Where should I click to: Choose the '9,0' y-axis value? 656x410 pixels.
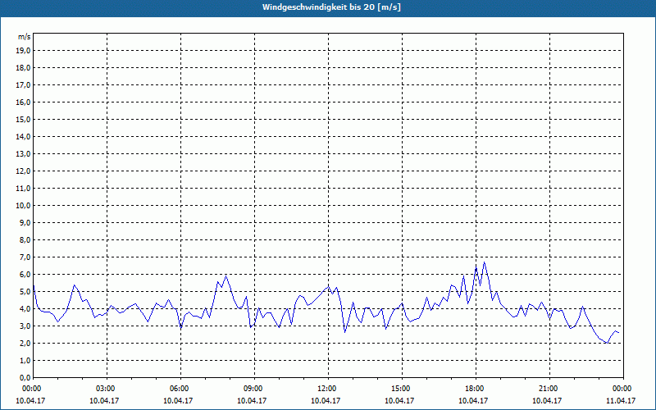[x=25, y=222]
